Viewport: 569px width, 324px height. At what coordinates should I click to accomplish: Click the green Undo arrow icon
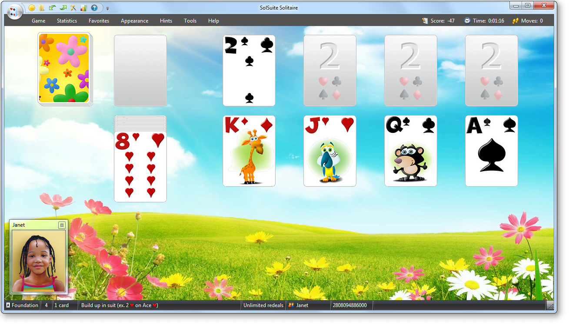[x=52, y=8]
